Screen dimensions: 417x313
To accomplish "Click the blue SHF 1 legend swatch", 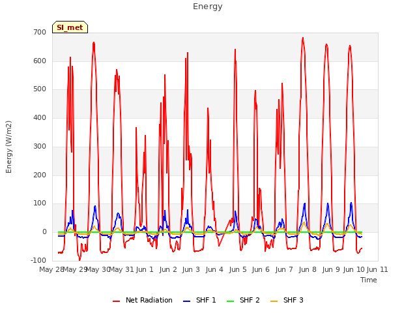I will click(x=187, y=301).
